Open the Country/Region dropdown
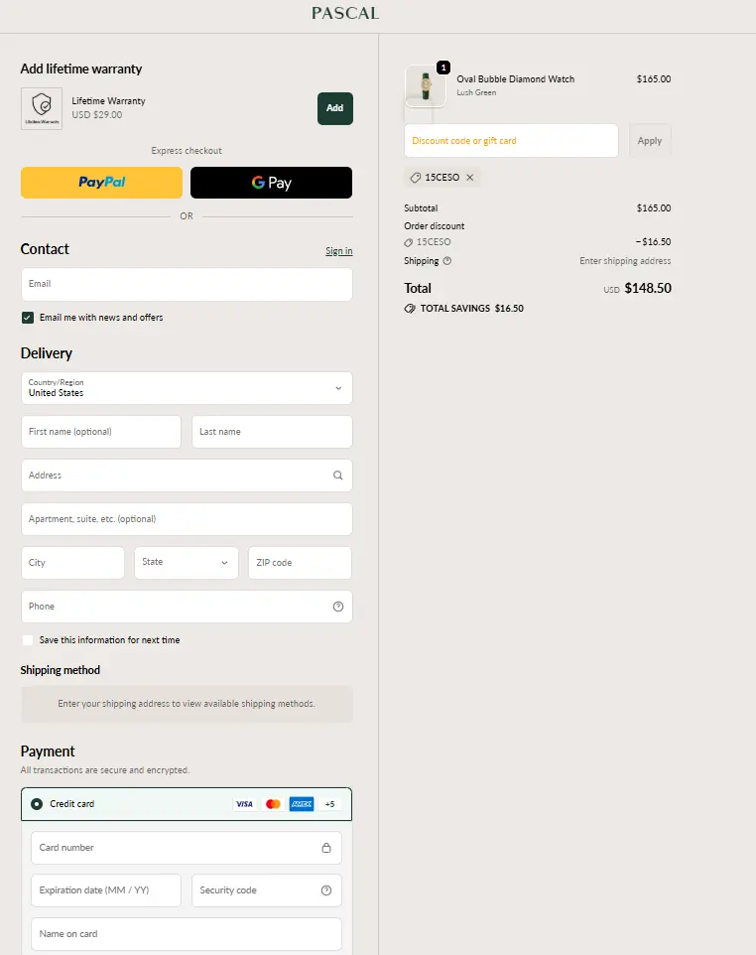The width and height of the screenshot is (756, 955). pyautogui.click(x=187, y=388)
